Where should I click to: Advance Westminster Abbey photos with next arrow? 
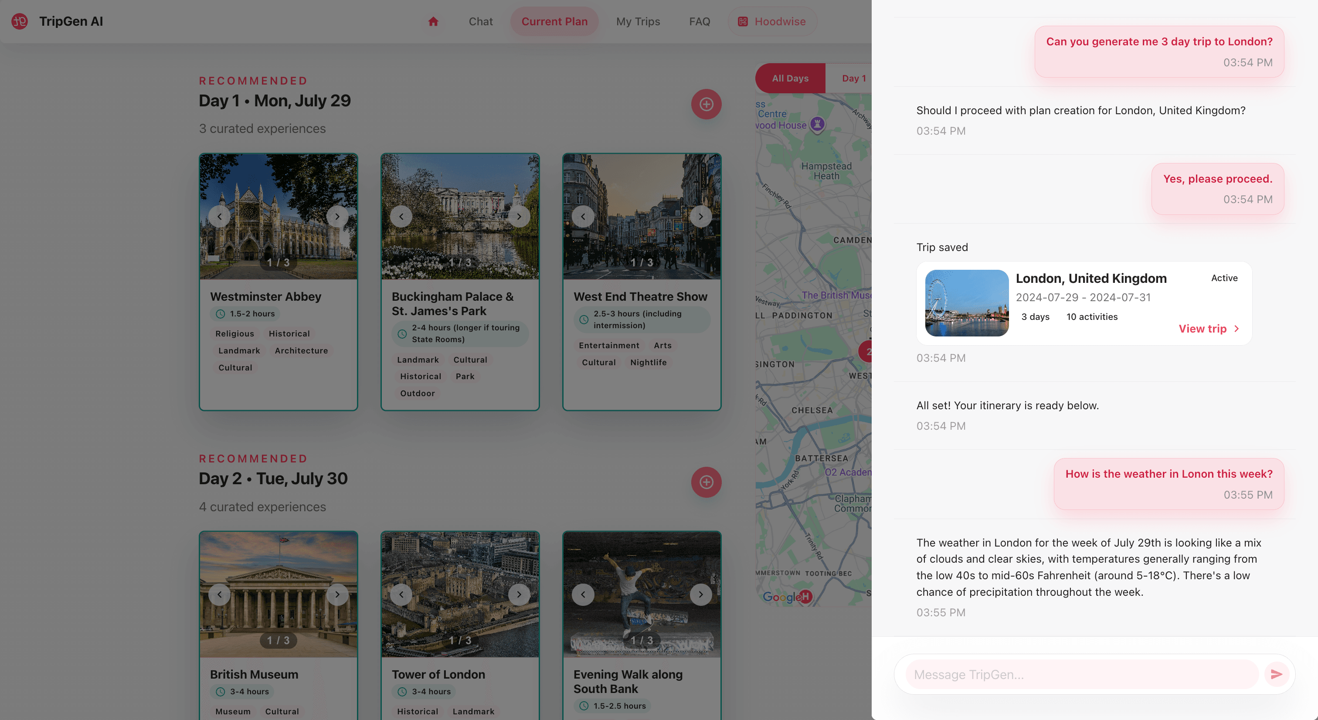pos(337,216)
